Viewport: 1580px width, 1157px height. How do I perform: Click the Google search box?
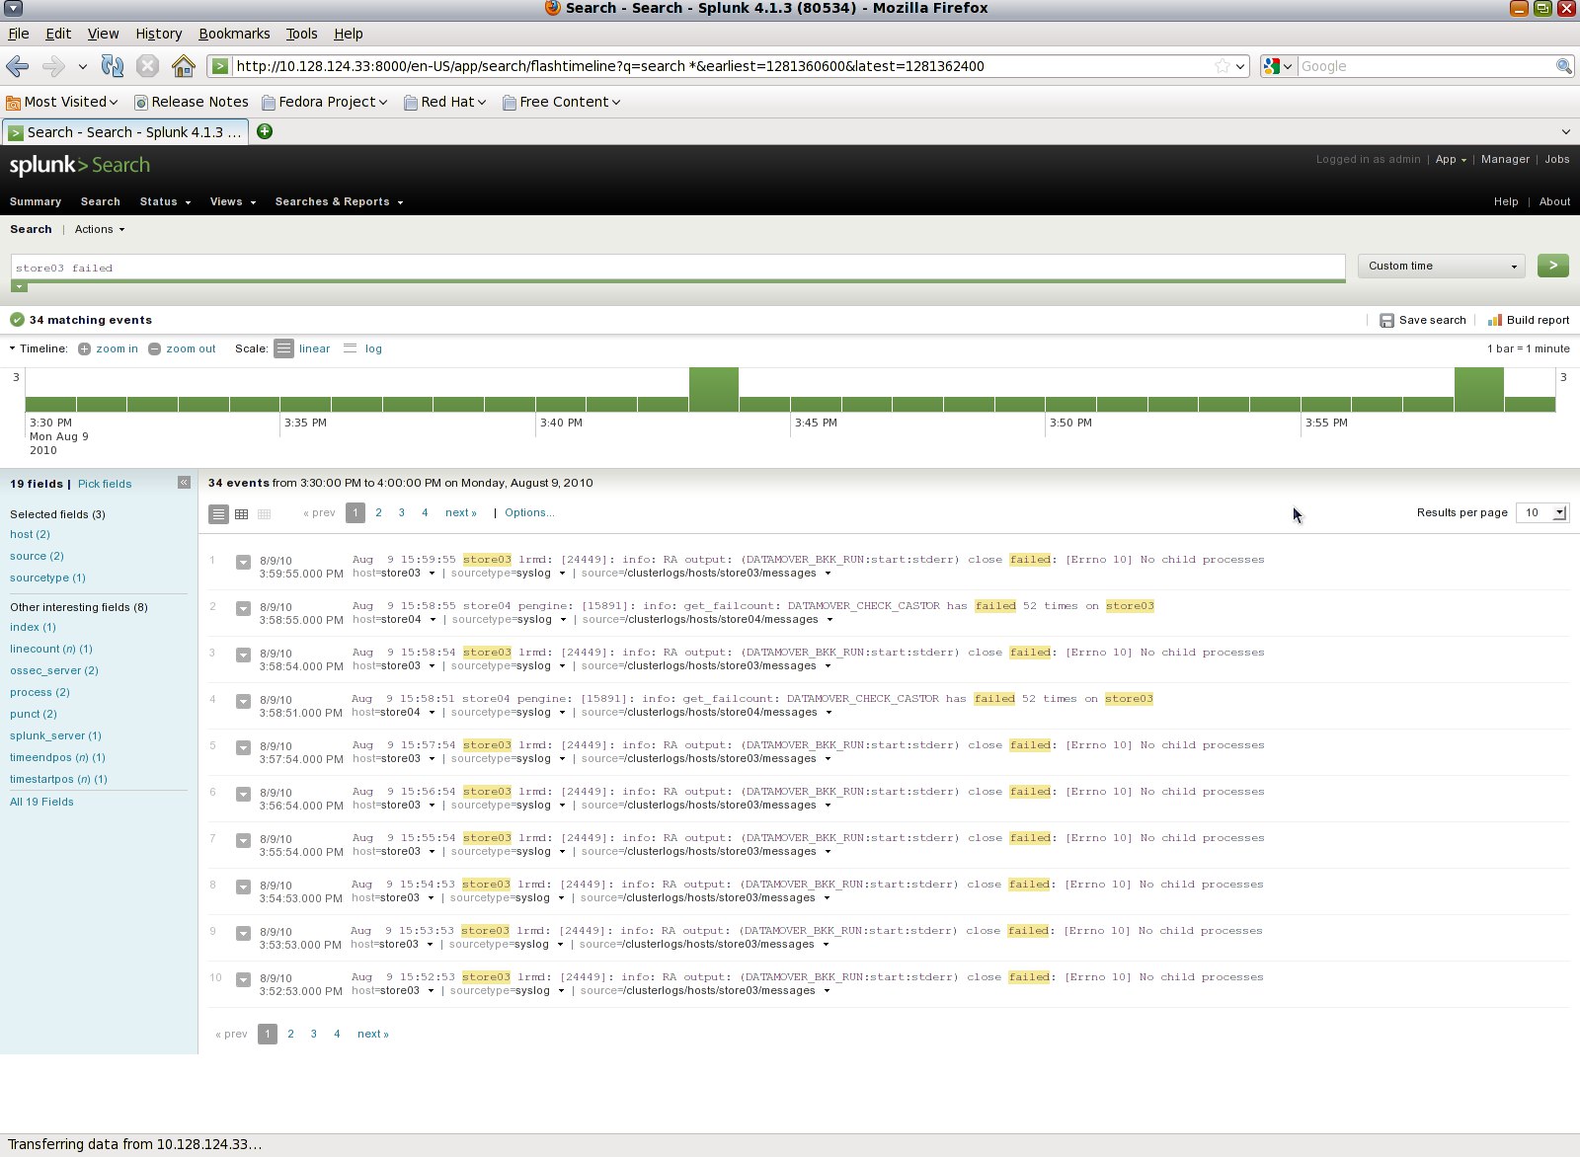click(x=1426, y=66)
